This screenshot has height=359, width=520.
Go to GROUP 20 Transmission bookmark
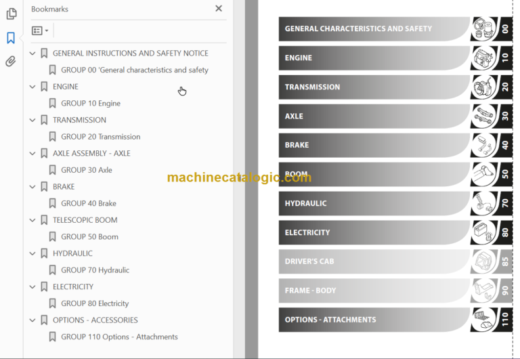pyautogui.click(x=100, y=137)
